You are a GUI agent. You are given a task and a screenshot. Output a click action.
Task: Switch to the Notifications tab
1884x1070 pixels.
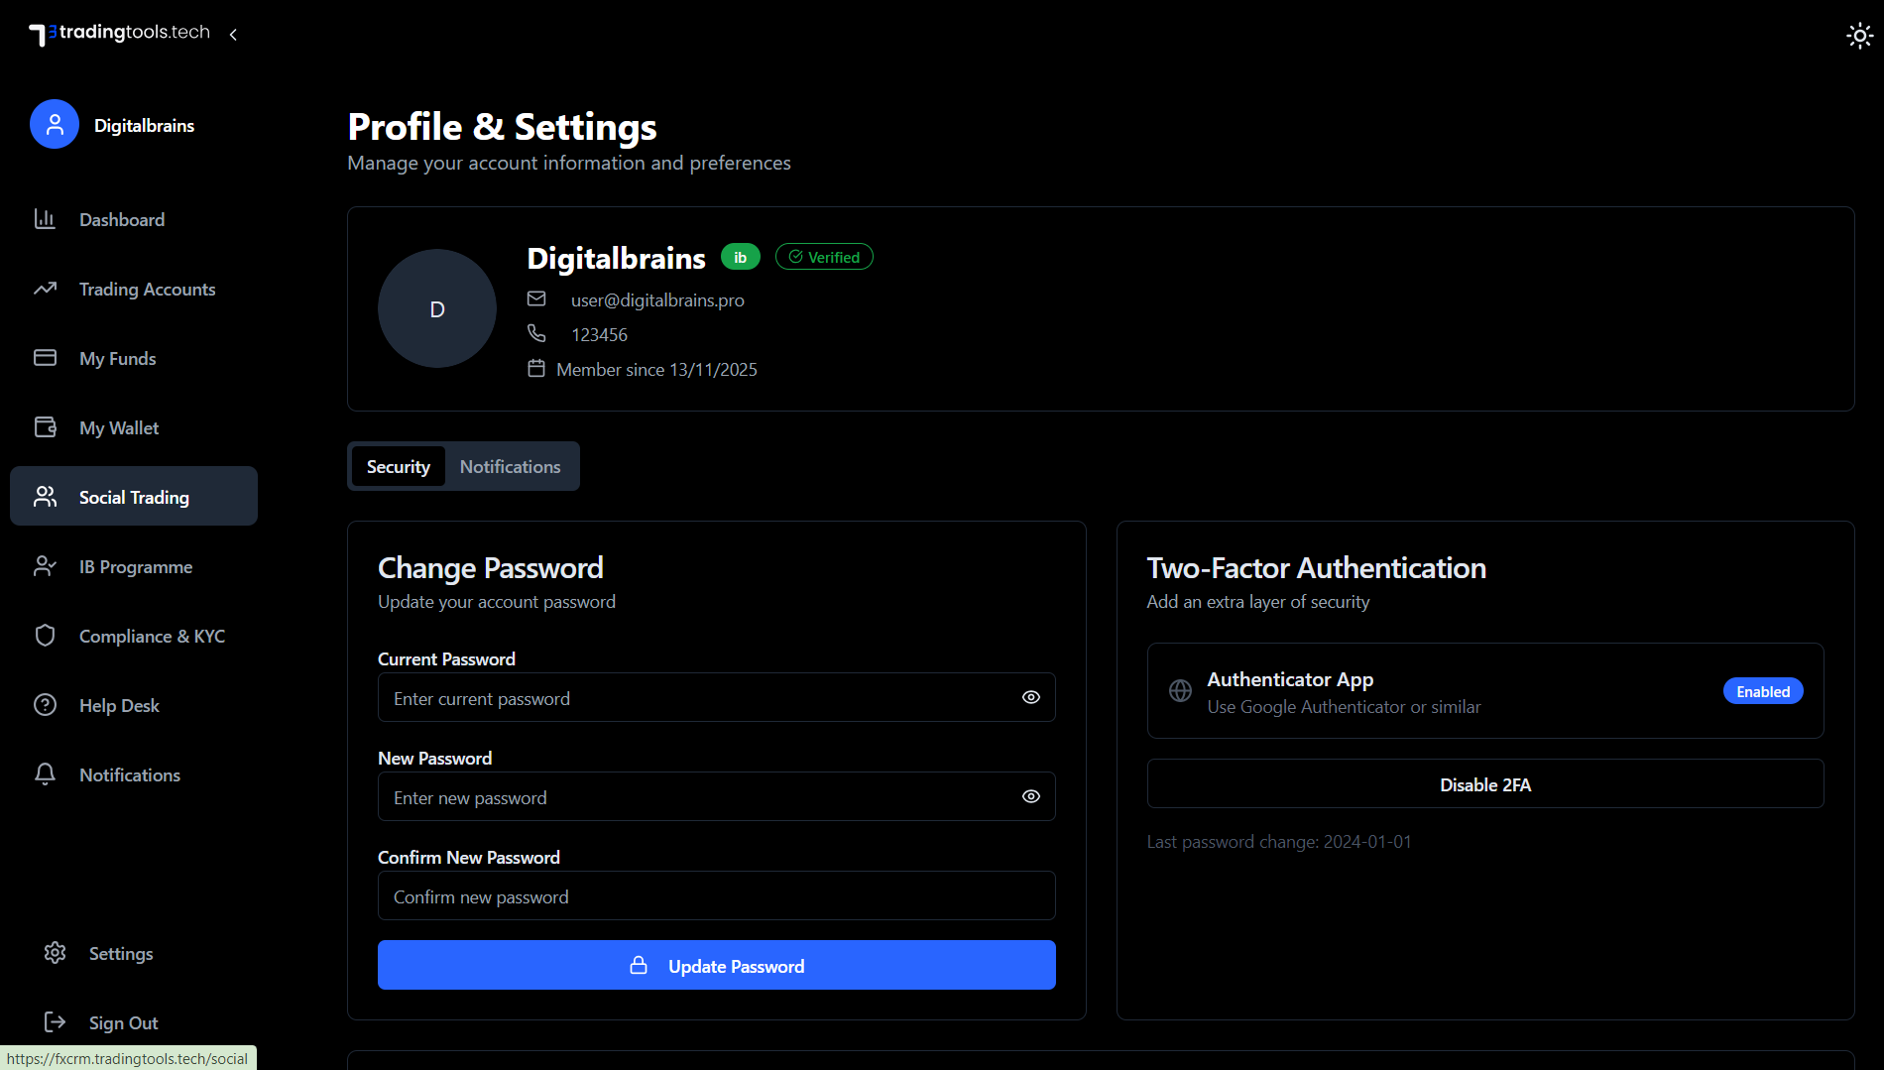[510, 466]
